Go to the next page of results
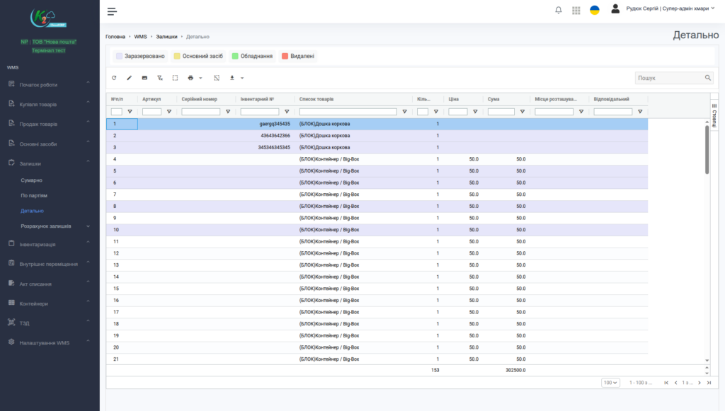The width and height of the screenshot is (725, 411). 700,383
